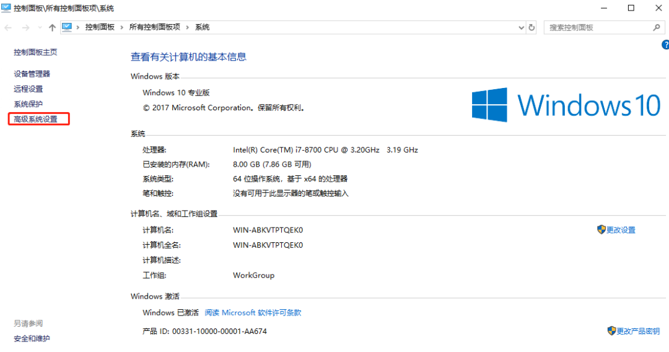Select 控制面板 breadcrumb
This screenshot has height=352, width=669.
(100, 27)
